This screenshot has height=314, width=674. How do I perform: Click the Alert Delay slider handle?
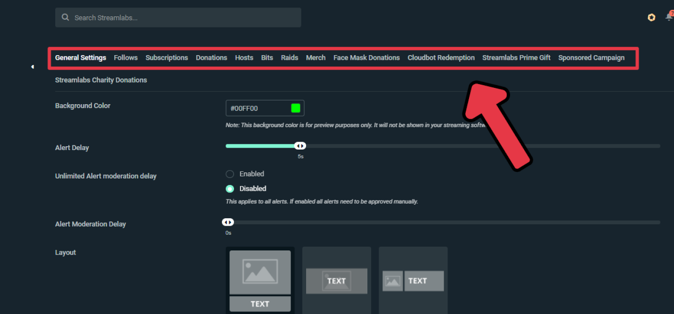(300, 146)
